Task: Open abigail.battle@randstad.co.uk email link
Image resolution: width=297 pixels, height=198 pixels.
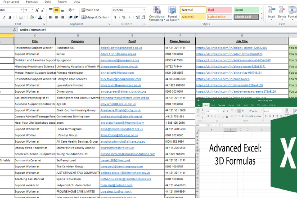Action: pyautogui.click(x=121, y=48)
